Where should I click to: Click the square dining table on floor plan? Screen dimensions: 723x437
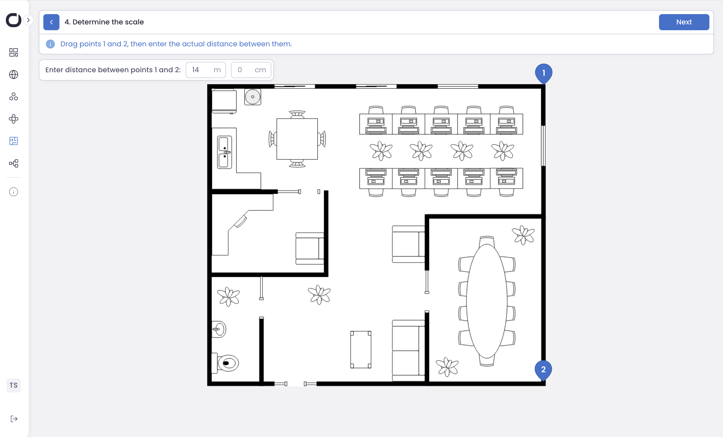[297, 139]
